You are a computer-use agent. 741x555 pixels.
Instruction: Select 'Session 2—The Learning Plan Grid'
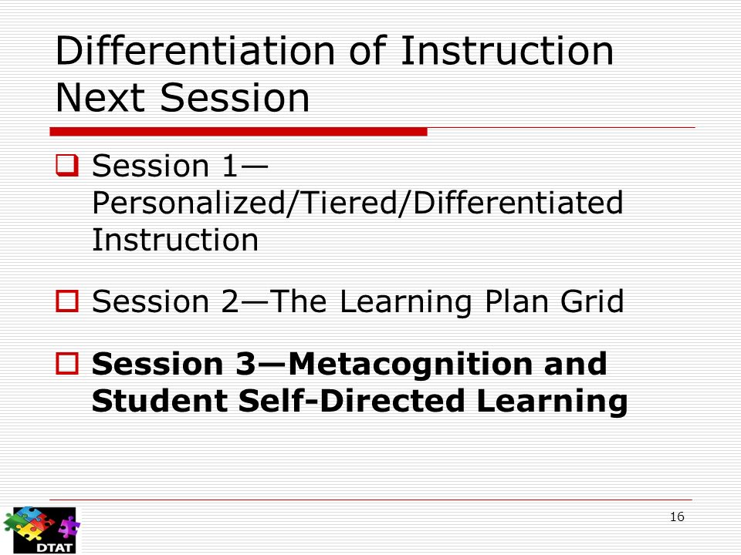pos(357,301)
